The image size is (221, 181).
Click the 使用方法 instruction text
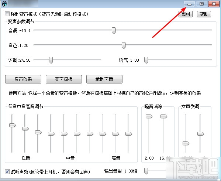tap(104, 93)
